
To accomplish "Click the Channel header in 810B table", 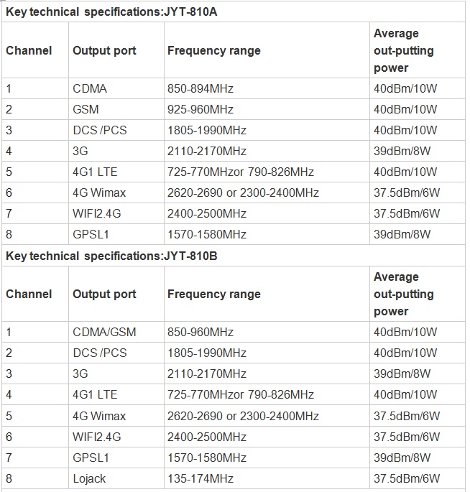I will (29, 294).
